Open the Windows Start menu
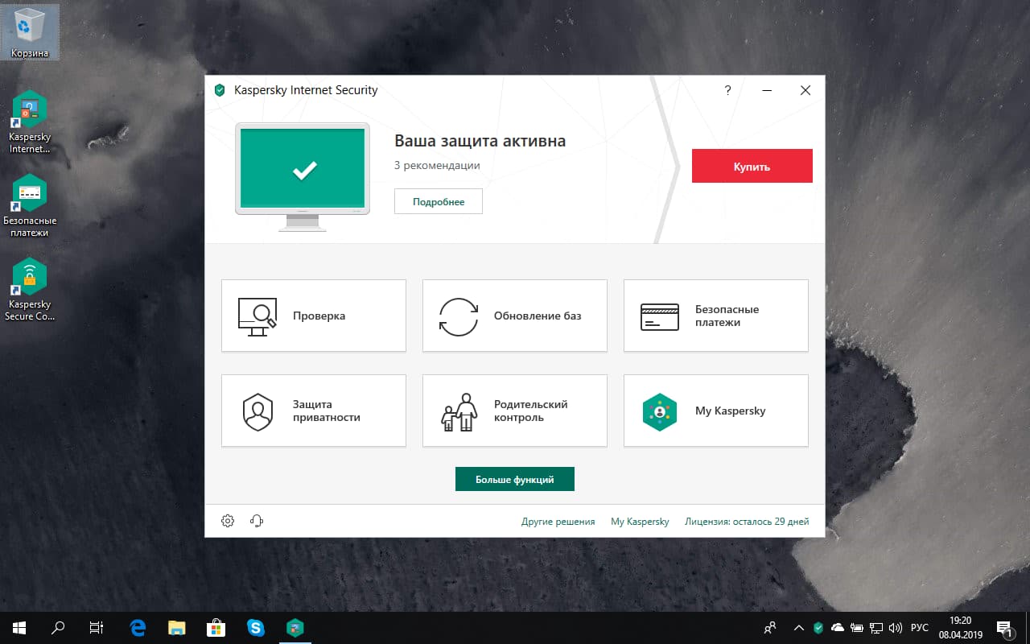1030x644 pixels. pyautogui.click(x=19, y=627)
